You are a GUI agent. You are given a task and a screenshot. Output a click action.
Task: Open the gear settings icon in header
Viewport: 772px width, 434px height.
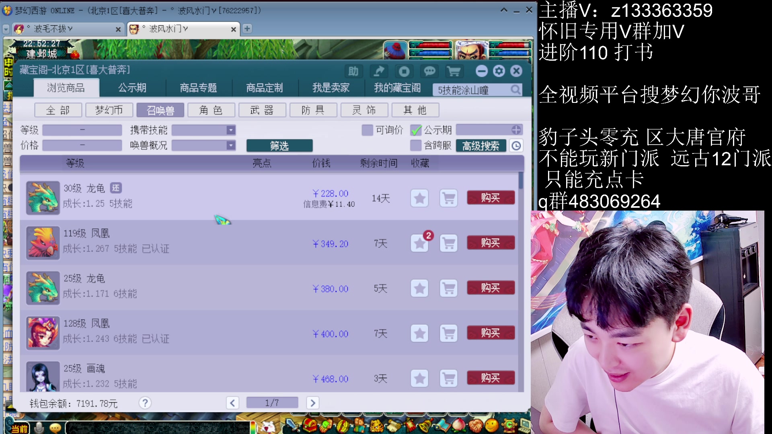pos(499,71)
